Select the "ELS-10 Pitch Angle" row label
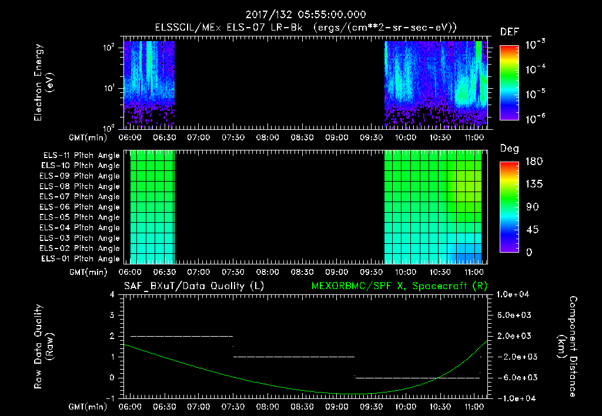This screenshot has width=602, height=416. point(81,166)
